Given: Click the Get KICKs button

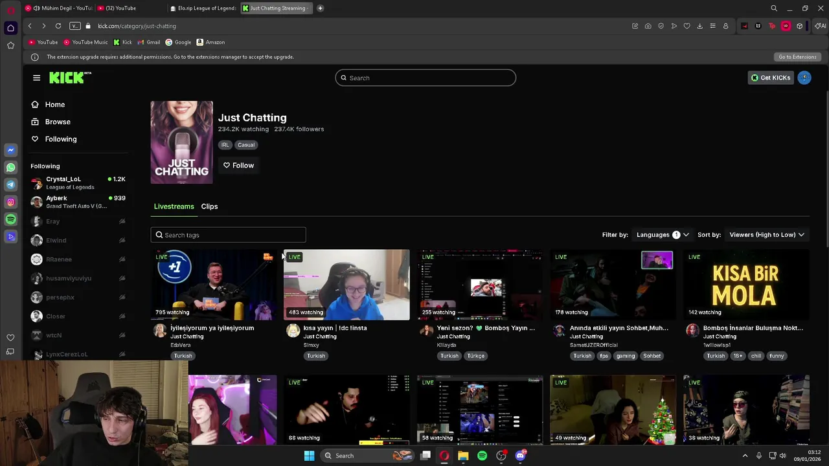Looking at the screenshot, I should (771, 78).
